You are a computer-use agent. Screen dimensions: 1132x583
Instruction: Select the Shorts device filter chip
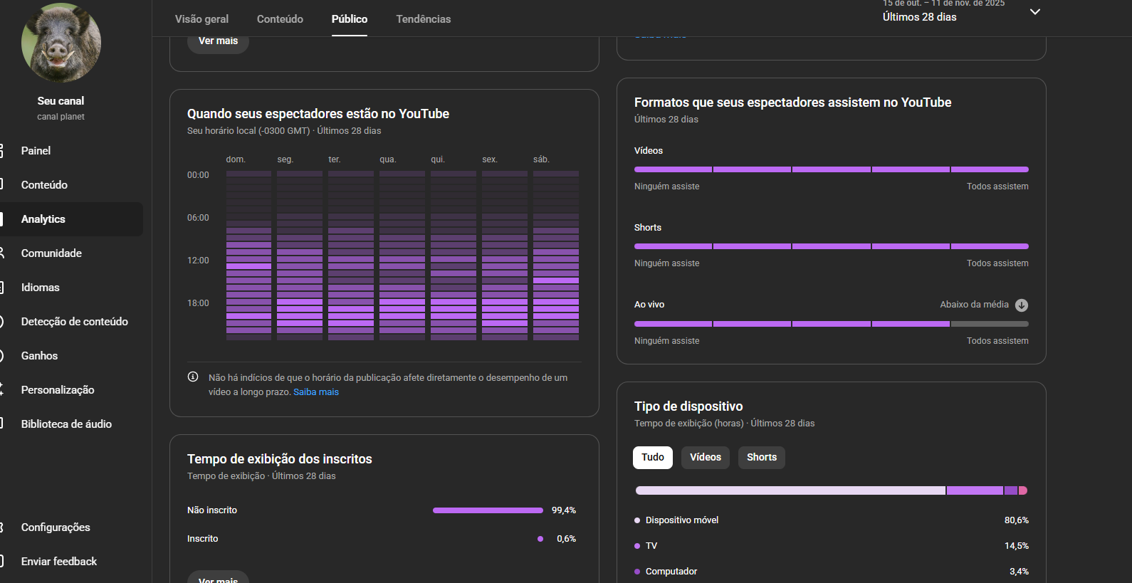[761, 458]
